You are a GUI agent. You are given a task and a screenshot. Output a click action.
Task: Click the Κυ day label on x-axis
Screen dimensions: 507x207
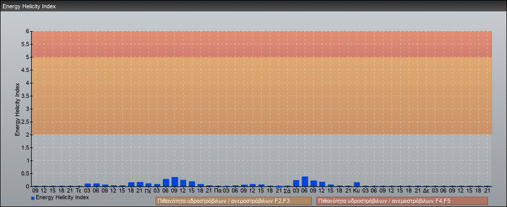click(357, 191)
